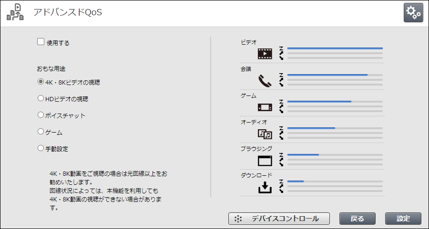
Task: Click the blue priority bar in the ビデオ row
Action: [335, 48]
